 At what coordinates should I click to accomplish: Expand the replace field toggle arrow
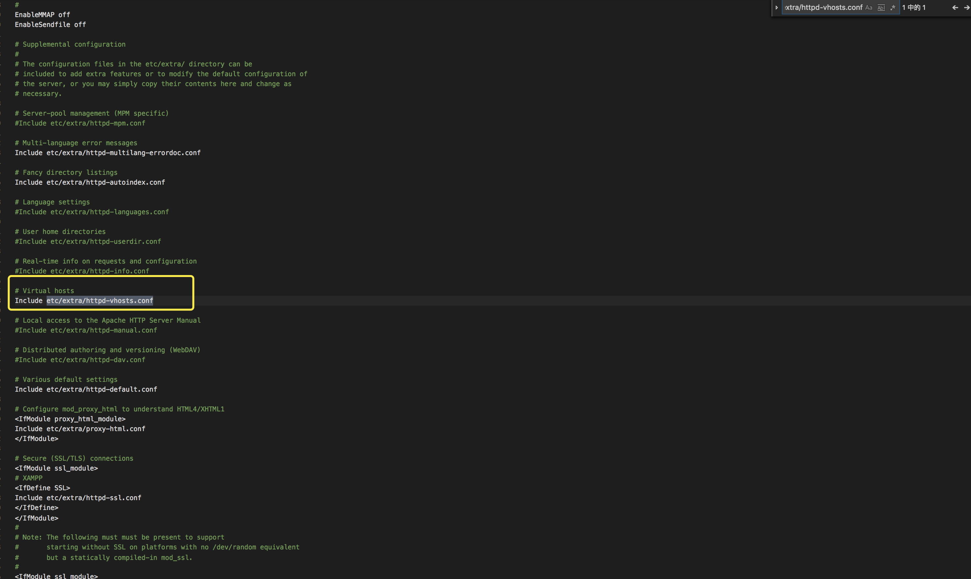(x=777, y=8)
